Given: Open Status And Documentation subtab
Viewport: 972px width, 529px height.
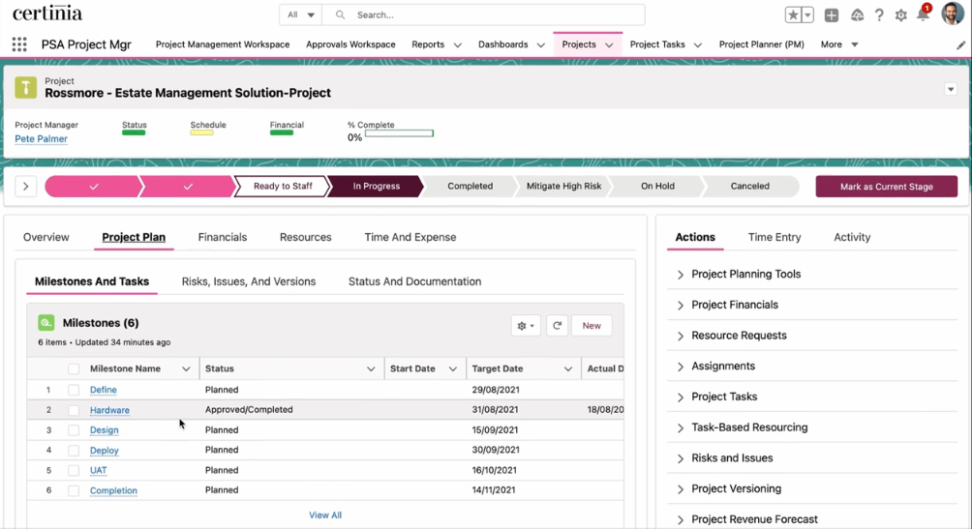Looking at the screenshot, I should pyautogui.click(x=414, y=281).
